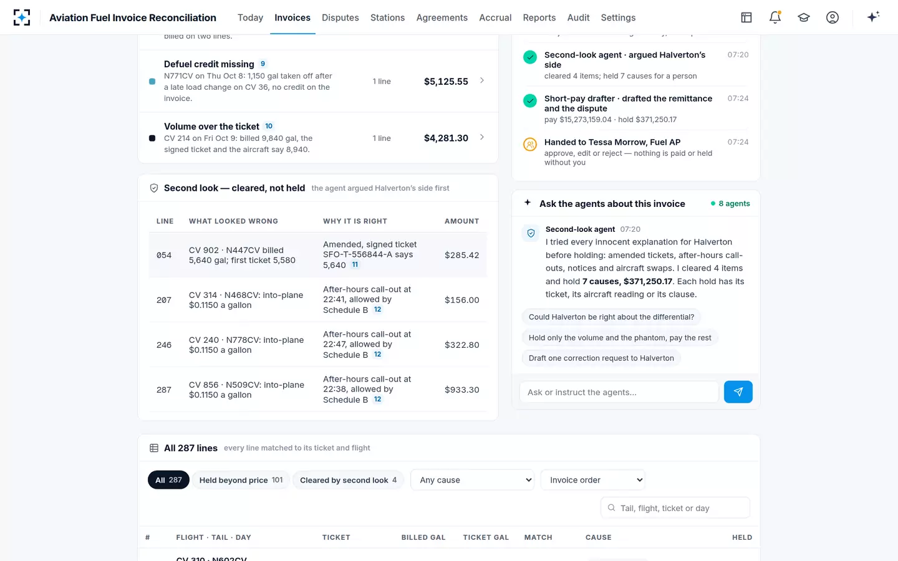The image size is (898, 561).
Task: Choose Draft one correction request to Halverton
Action: coord(601,358)
